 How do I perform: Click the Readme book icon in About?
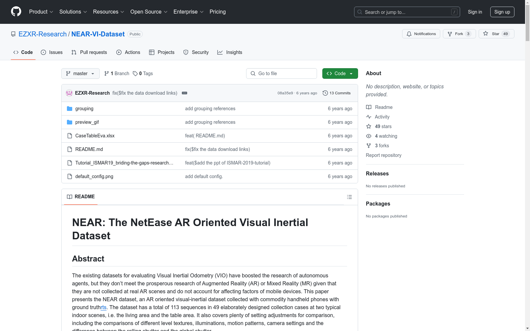pos(369,107)
